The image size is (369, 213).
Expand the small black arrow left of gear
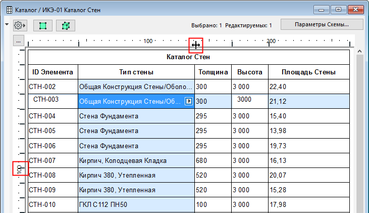tap(7, 24)
